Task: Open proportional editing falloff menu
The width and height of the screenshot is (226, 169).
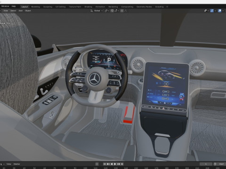Action: (x=126, y=11)
